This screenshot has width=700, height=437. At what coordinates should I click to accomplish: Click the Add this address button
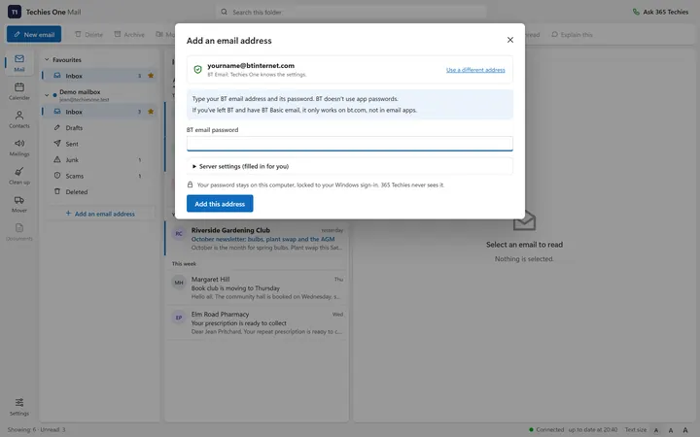[220, 204]
